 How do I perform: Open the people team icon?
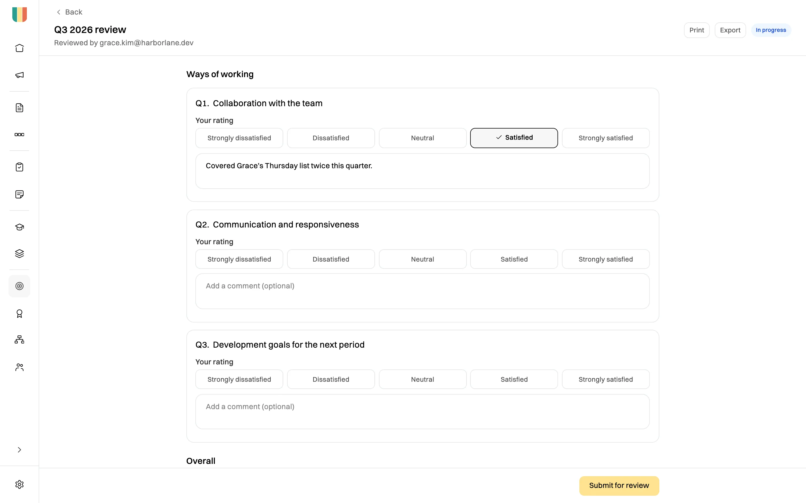[x=19, y=367]
